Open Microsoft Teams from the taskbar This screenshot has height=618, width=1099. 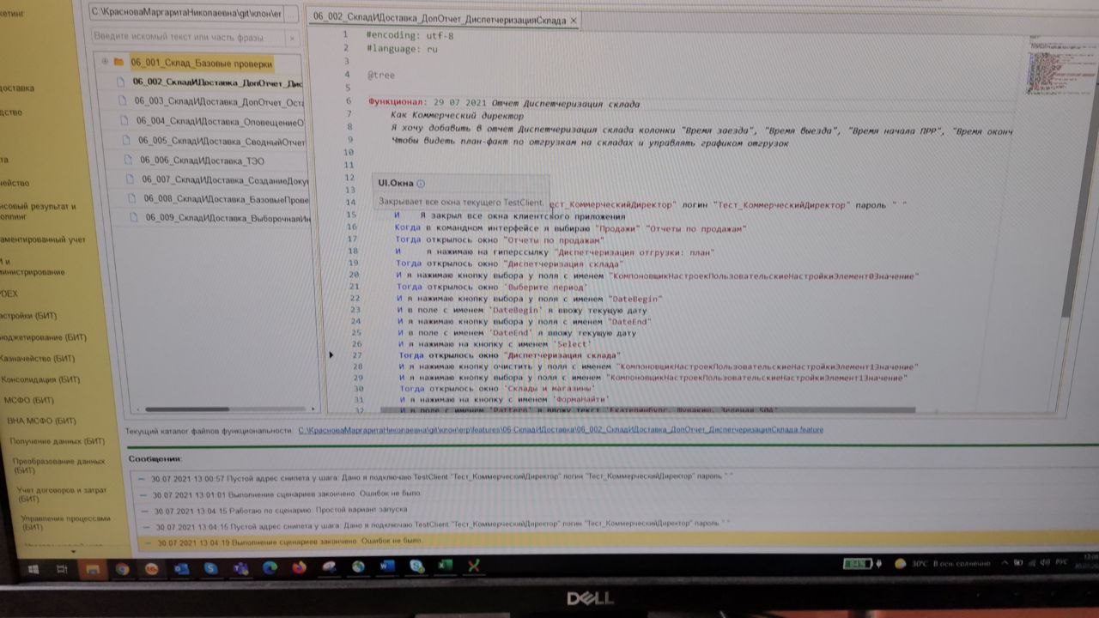[240, 567]
